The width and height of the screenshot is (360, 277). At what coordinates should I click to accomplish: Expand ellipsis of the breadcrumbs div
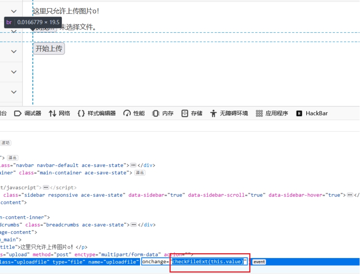click(133, 225)
